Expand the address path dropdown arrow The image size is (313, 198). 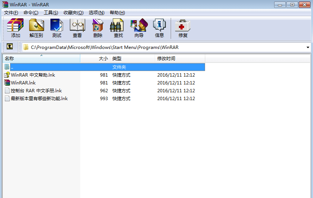pos(308,47)
